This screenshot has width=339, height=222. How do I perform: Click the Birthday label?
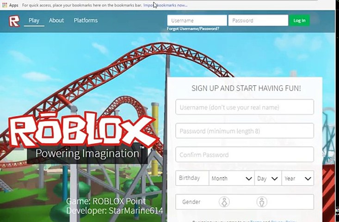pyautogui.click(x=189, y=178)
